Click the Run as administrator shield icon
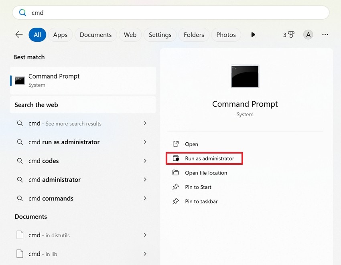341x265 pixels. (177, 158)
